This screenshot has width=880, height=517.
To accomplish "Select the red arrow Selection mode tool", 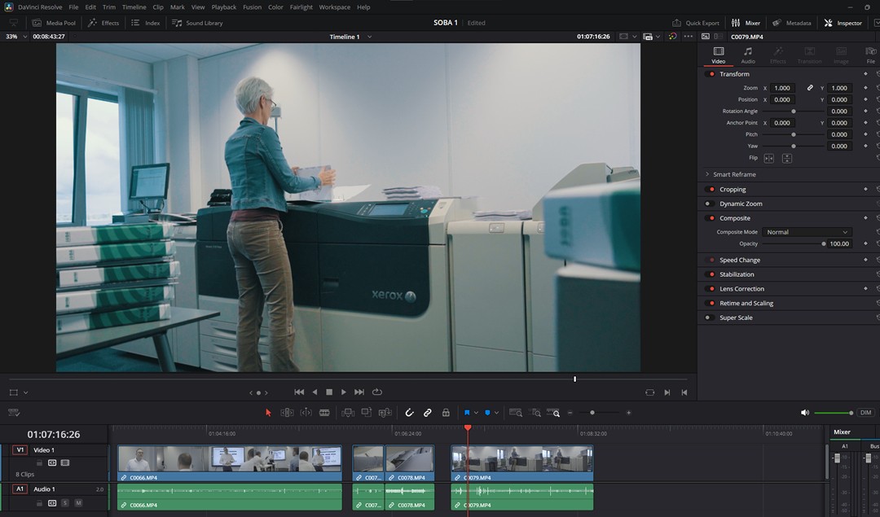I will coord(268,413).
